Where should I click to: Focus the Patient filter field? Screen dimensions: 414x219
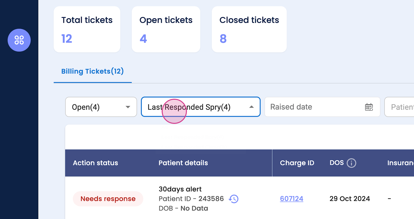(x=401, y=107)
